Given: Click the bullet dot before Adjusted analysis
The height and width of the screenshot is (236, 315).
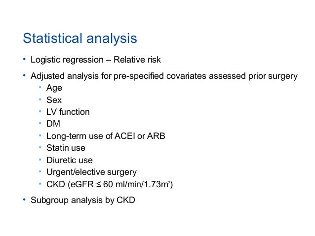Looking at the screenshot, I should [24, 75].
